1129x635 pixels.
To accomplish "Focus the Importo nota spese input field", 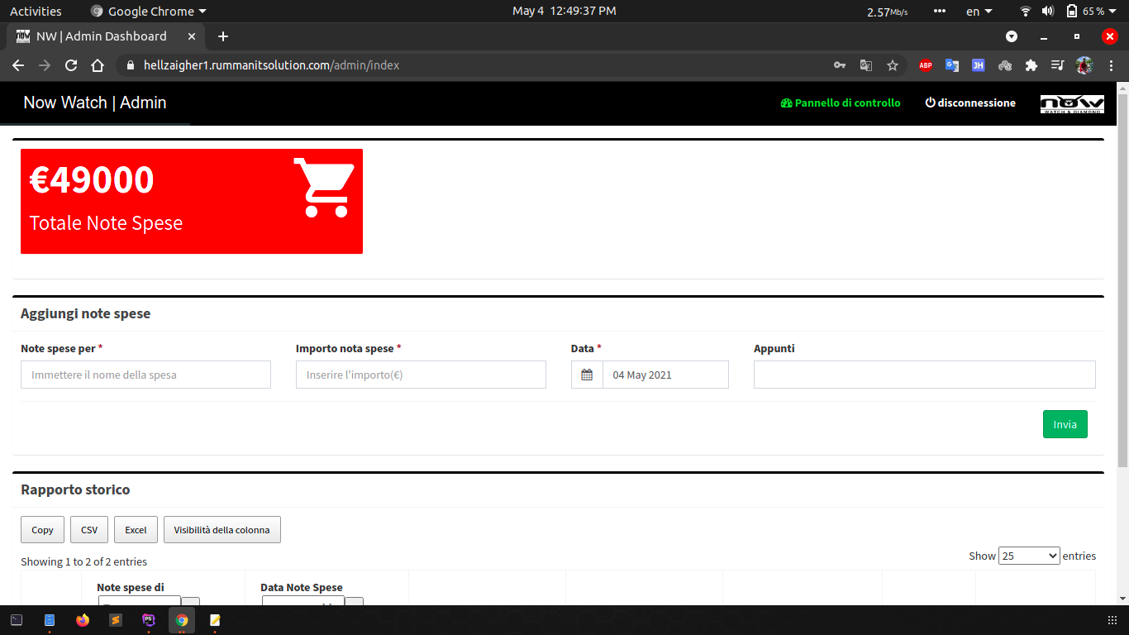I will click(421, 375).
